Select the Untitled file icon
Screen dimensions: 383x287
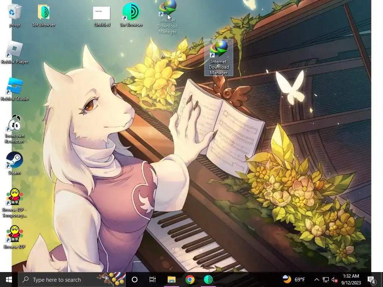[102, 16]
